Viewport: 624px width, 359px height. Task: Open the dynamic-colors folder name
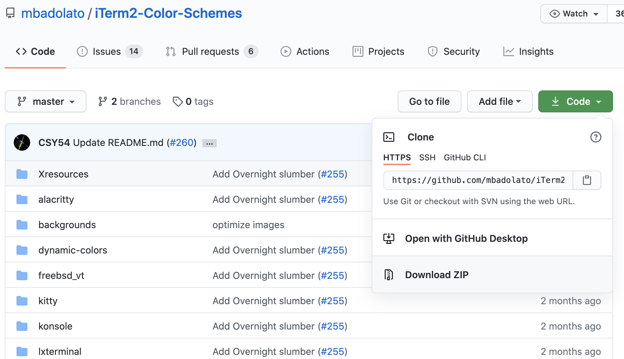pyautogui.click(x=73, y=250)
